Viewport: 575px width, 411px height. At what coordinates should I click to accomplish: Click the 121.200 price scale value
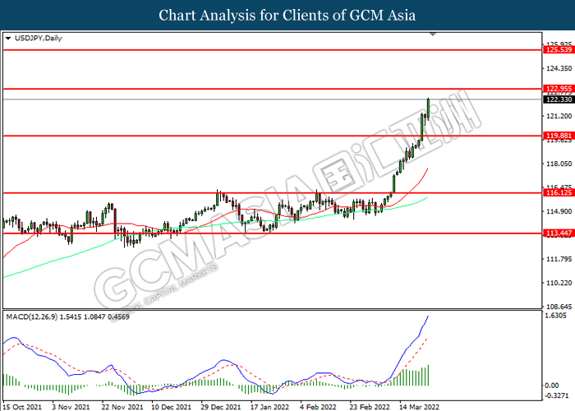(x=559, y=116)
